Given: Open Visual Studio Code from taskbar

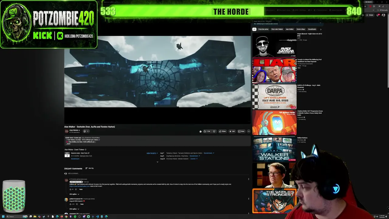Looking at the screenshot, I should pyautogui.click(x=97, y=217).
